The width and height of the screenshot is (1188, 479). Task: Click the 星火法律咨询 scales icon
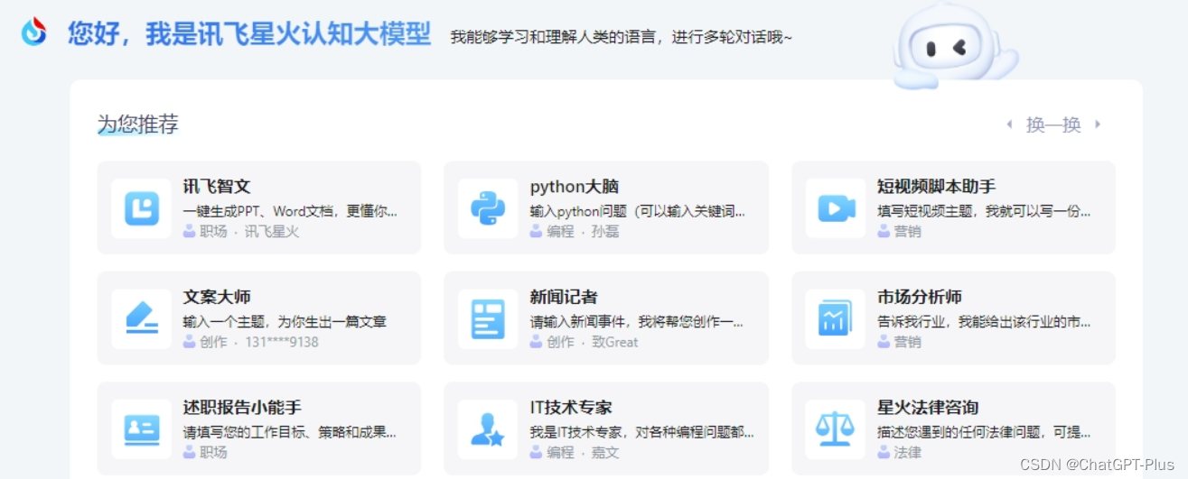836,429
